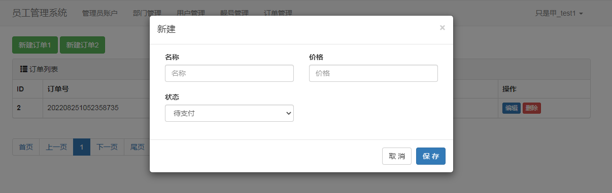Image resolution: width=612 pixels, height=193 pixels.
Task: Click the 取消 button
Action: click(x=397, y=156)
